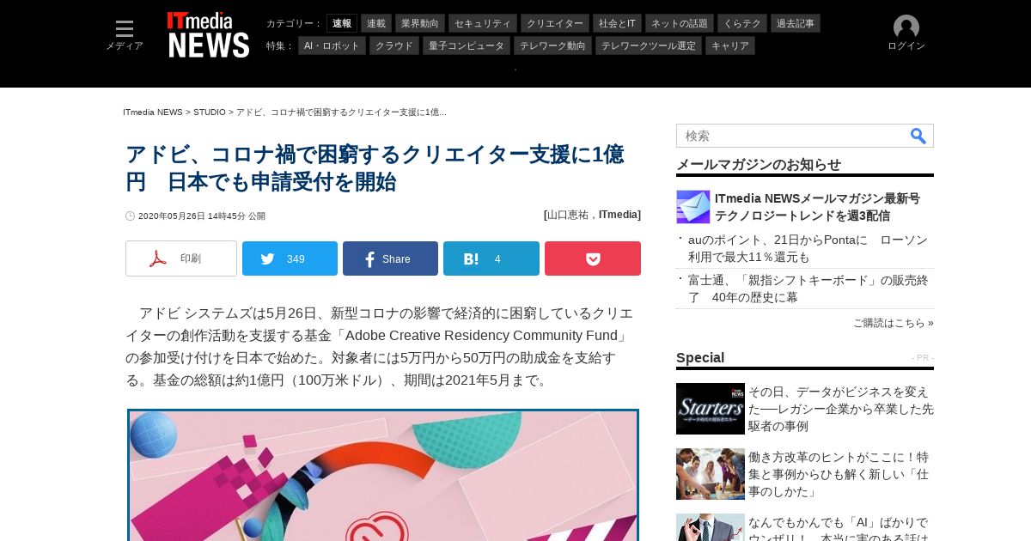The height and width of the screenshot is (541, 1031).
Task: Select the クリエイター category
Action: point(555,23)
